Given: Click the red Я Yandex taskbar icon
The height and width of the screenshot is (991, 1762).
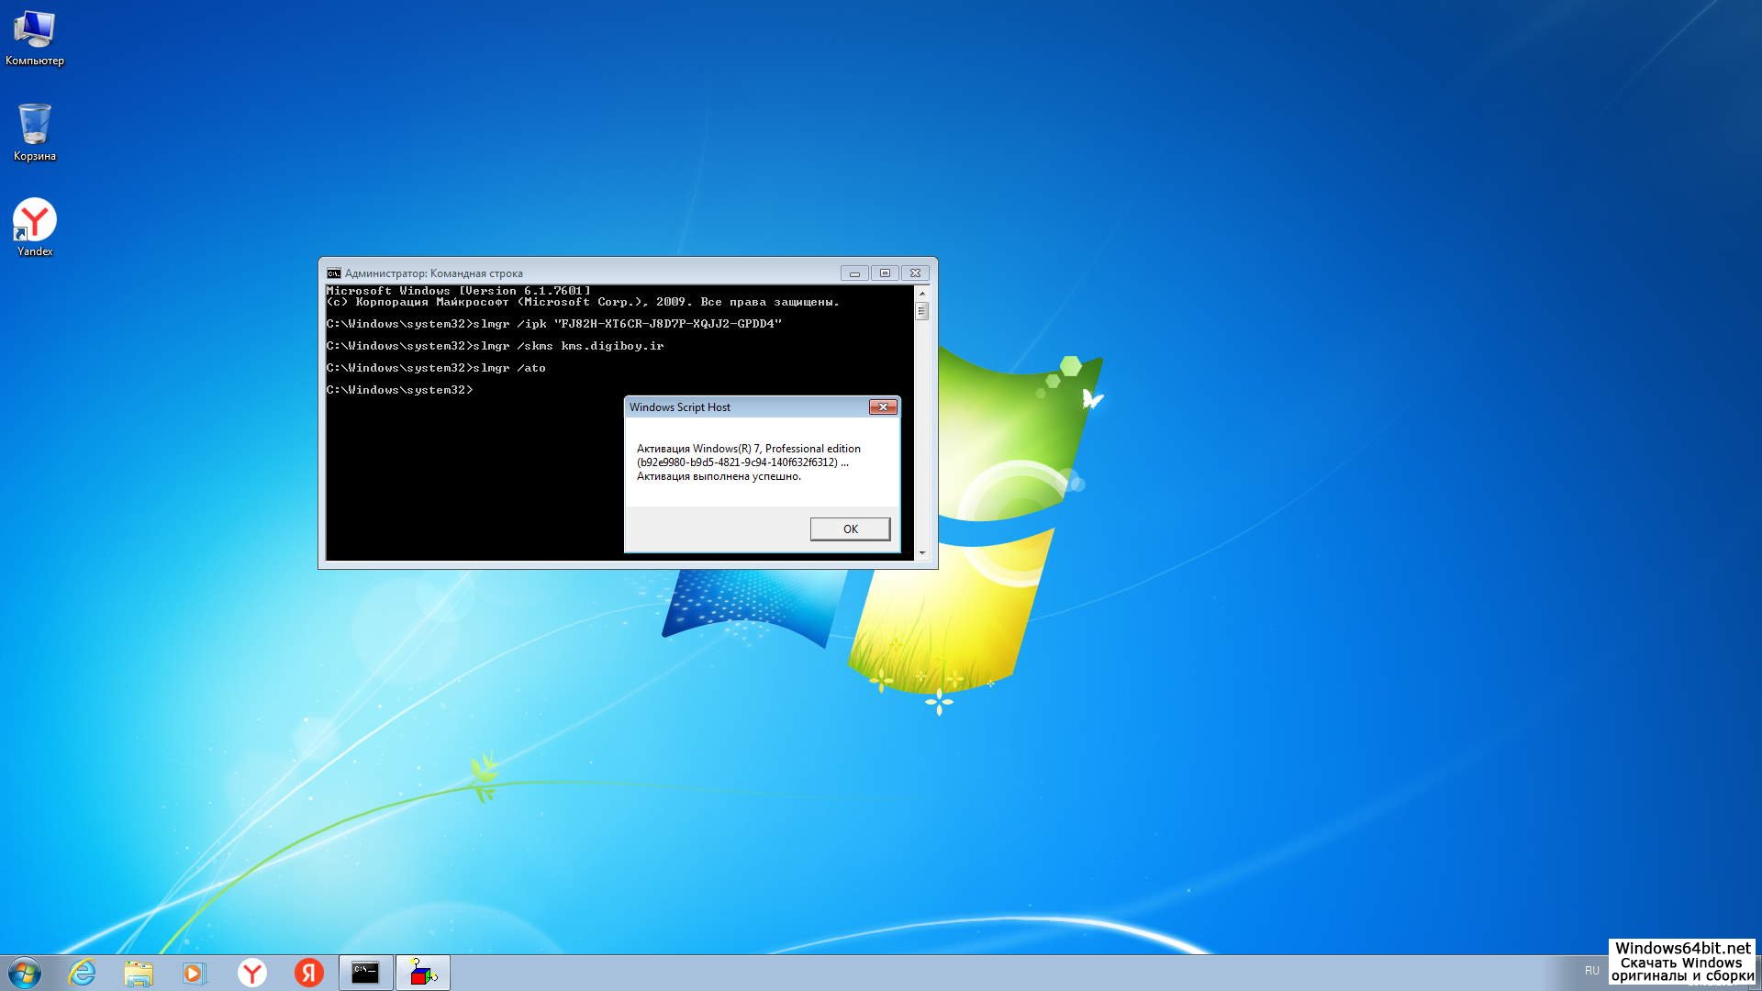Looking at the screenshot, I should click(x=308, y=973).
